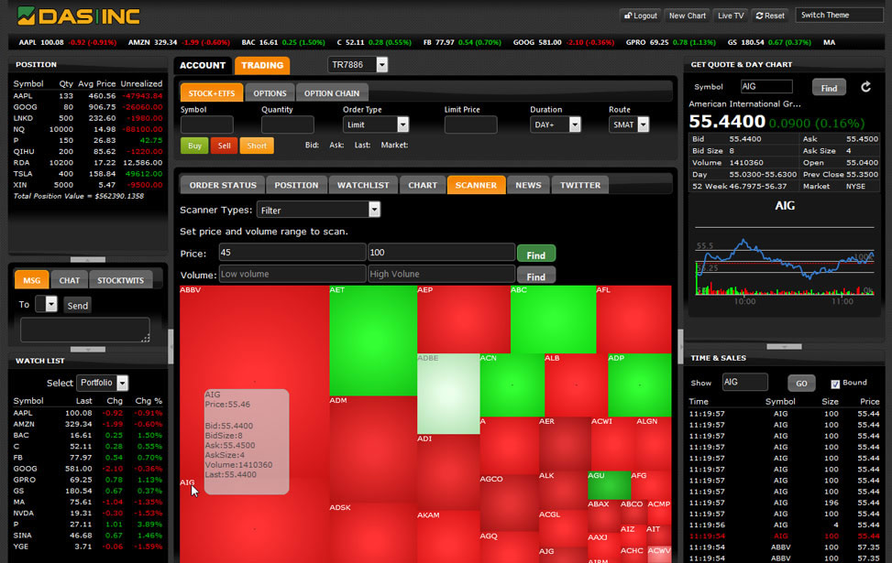This screenshot has width=892, height=563.
Task: Open the TWITTER tab
Action: click(580, 185)
